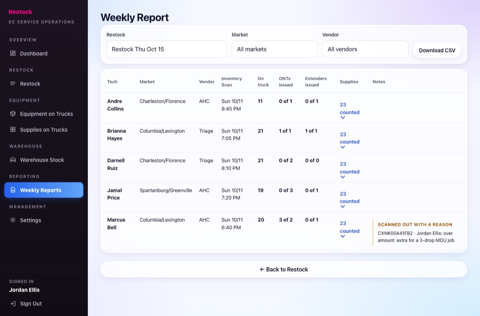This screenshot has height=316, width=480.
Task: Open Supplies on Trucks
Action: pos(44,130)
